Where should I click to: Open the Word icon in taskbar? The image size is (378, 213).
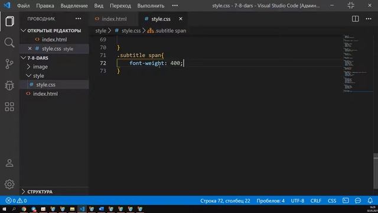(x=101, y=209)
